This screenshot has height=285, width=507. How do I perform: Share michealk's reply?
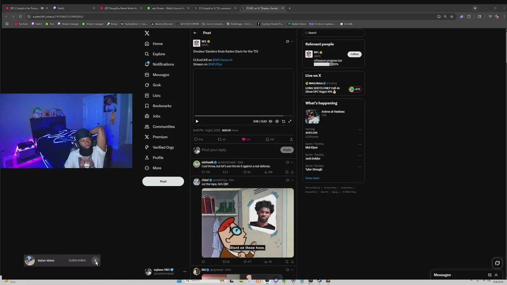[x=292, y=172]
